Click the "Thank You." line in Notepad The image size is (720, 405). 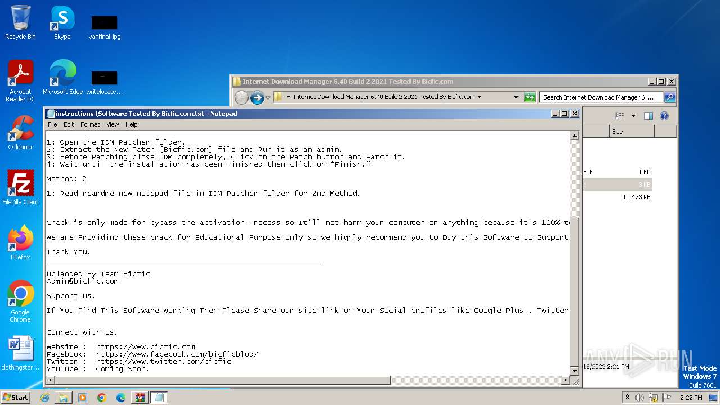[x=68, y=252]
